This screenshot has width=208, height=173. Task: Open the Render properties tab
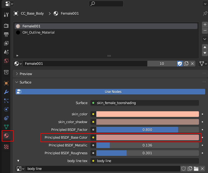coord(6,26)
